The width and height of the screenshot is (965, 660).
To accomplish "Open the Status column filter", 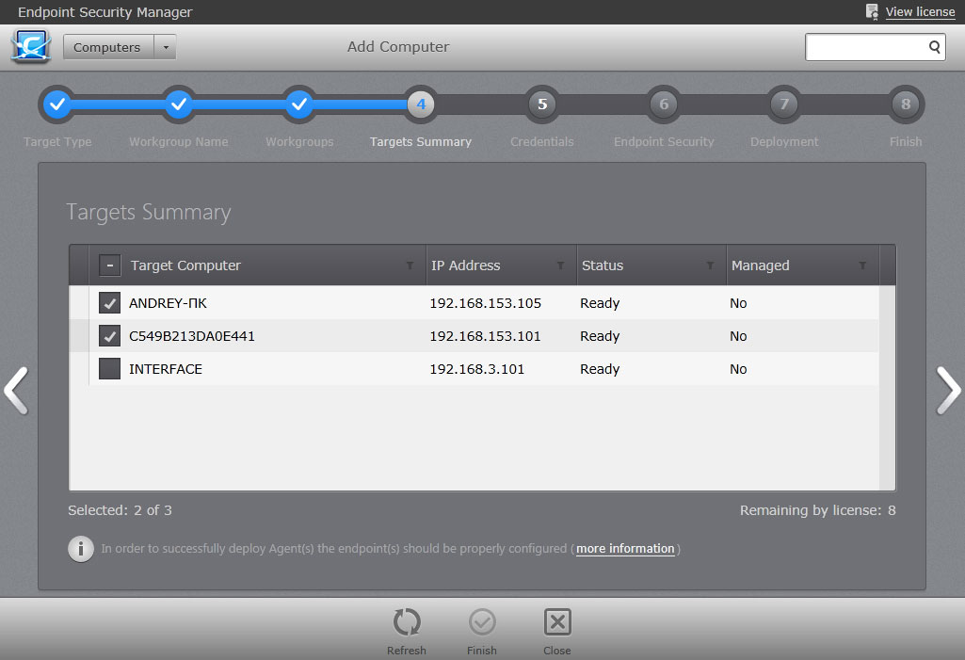I will (710, 266).
